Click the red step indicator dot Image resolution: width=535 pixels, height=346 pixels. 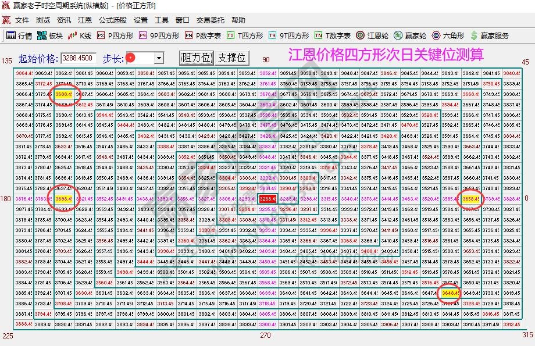pos(130,58)
